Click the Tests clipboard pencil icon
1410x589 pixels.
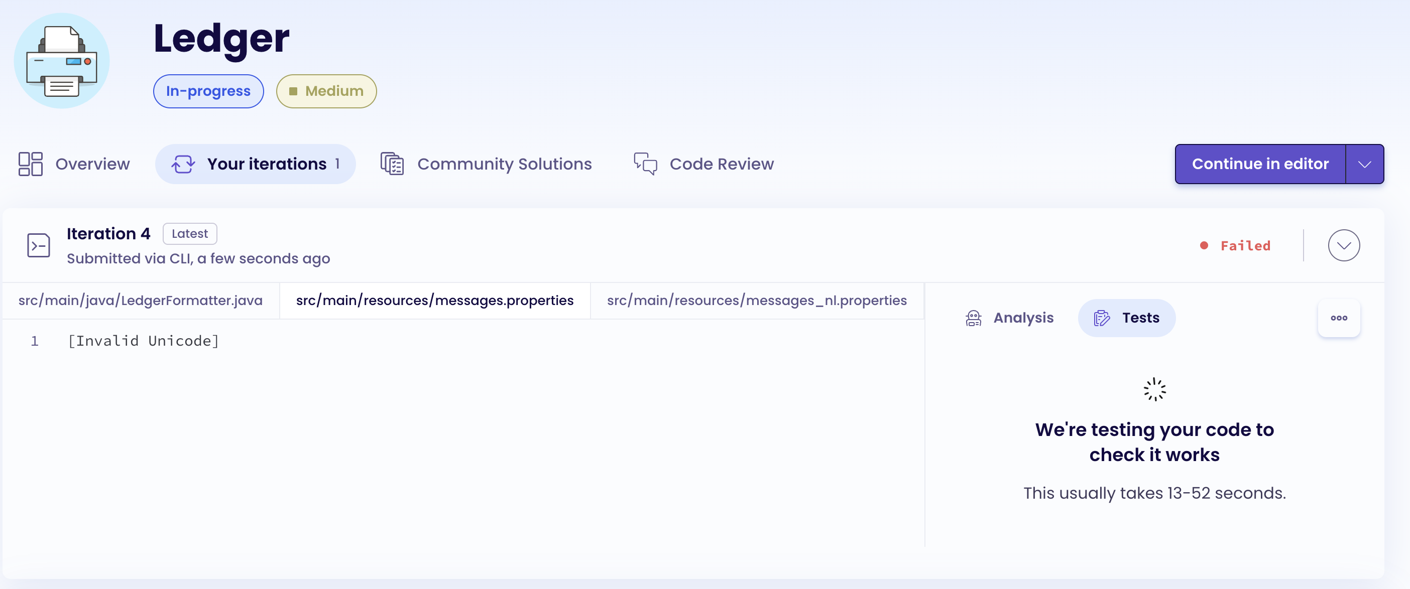[x=1101, y=318]
